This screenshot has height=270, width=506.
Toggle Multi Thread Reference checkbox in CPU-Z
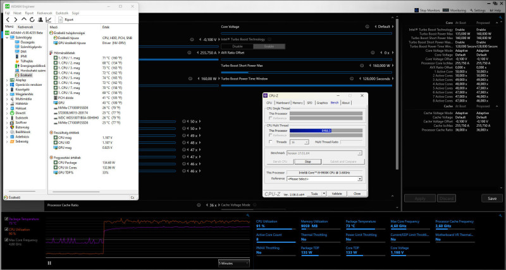click(271, 136)
